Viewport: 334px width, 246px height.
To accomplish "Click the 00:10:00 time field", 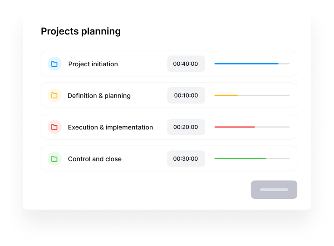I will (186, 96).
